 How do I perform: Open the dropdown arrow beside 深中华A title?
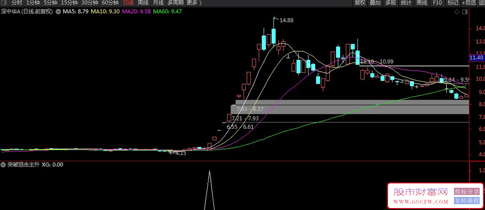click(57, 12)
